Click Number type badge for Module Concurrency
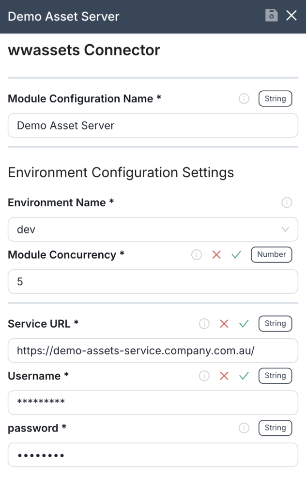The image size is (306, 497). point(271,254)
